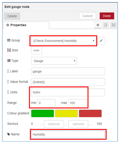Focus the Label field containing gauge
The width and height of the screenshot is (120, 144).
tap(68, 72)
